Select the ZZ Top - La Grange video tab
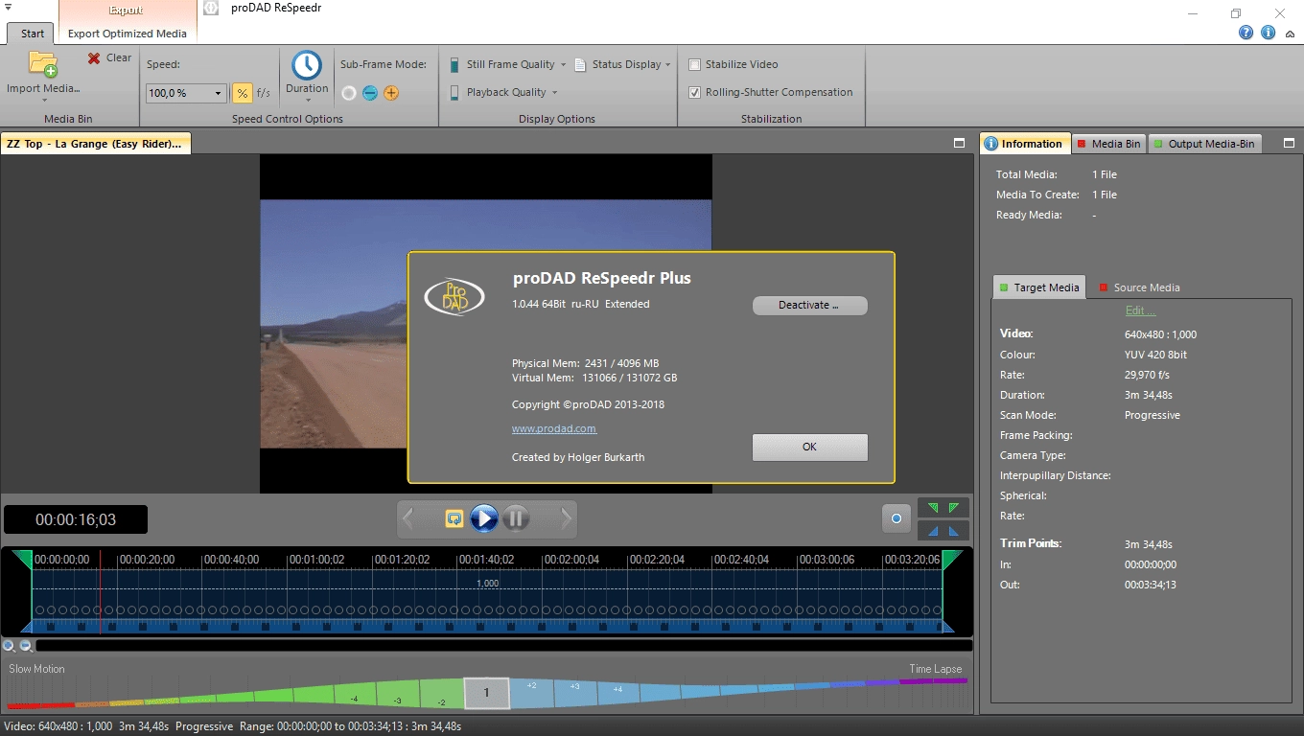 pos(95,144)
